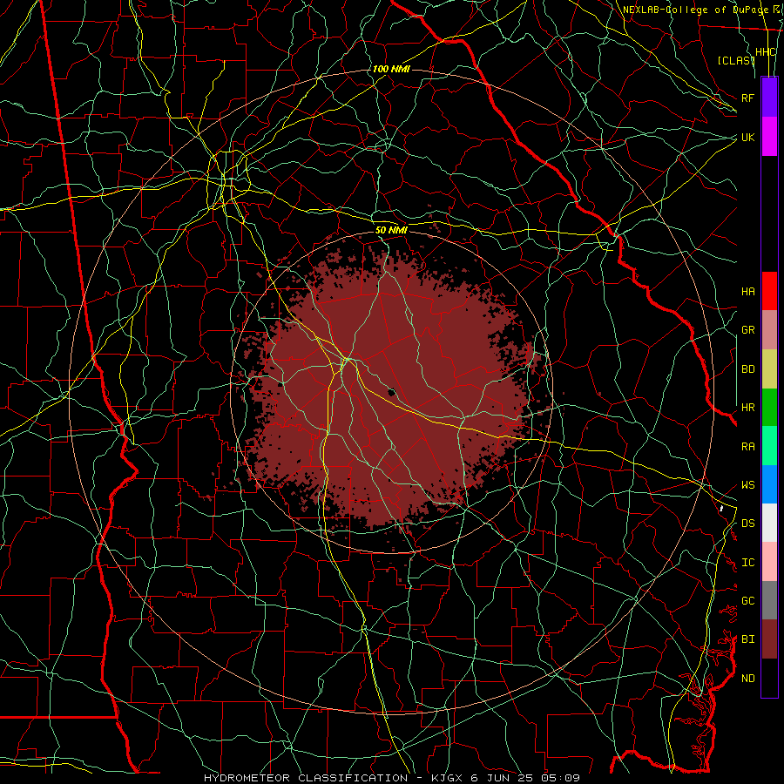Screen dimensions: 784x784
Task: Click the ND black legend swatch
Action: click(x=769, y=678)
